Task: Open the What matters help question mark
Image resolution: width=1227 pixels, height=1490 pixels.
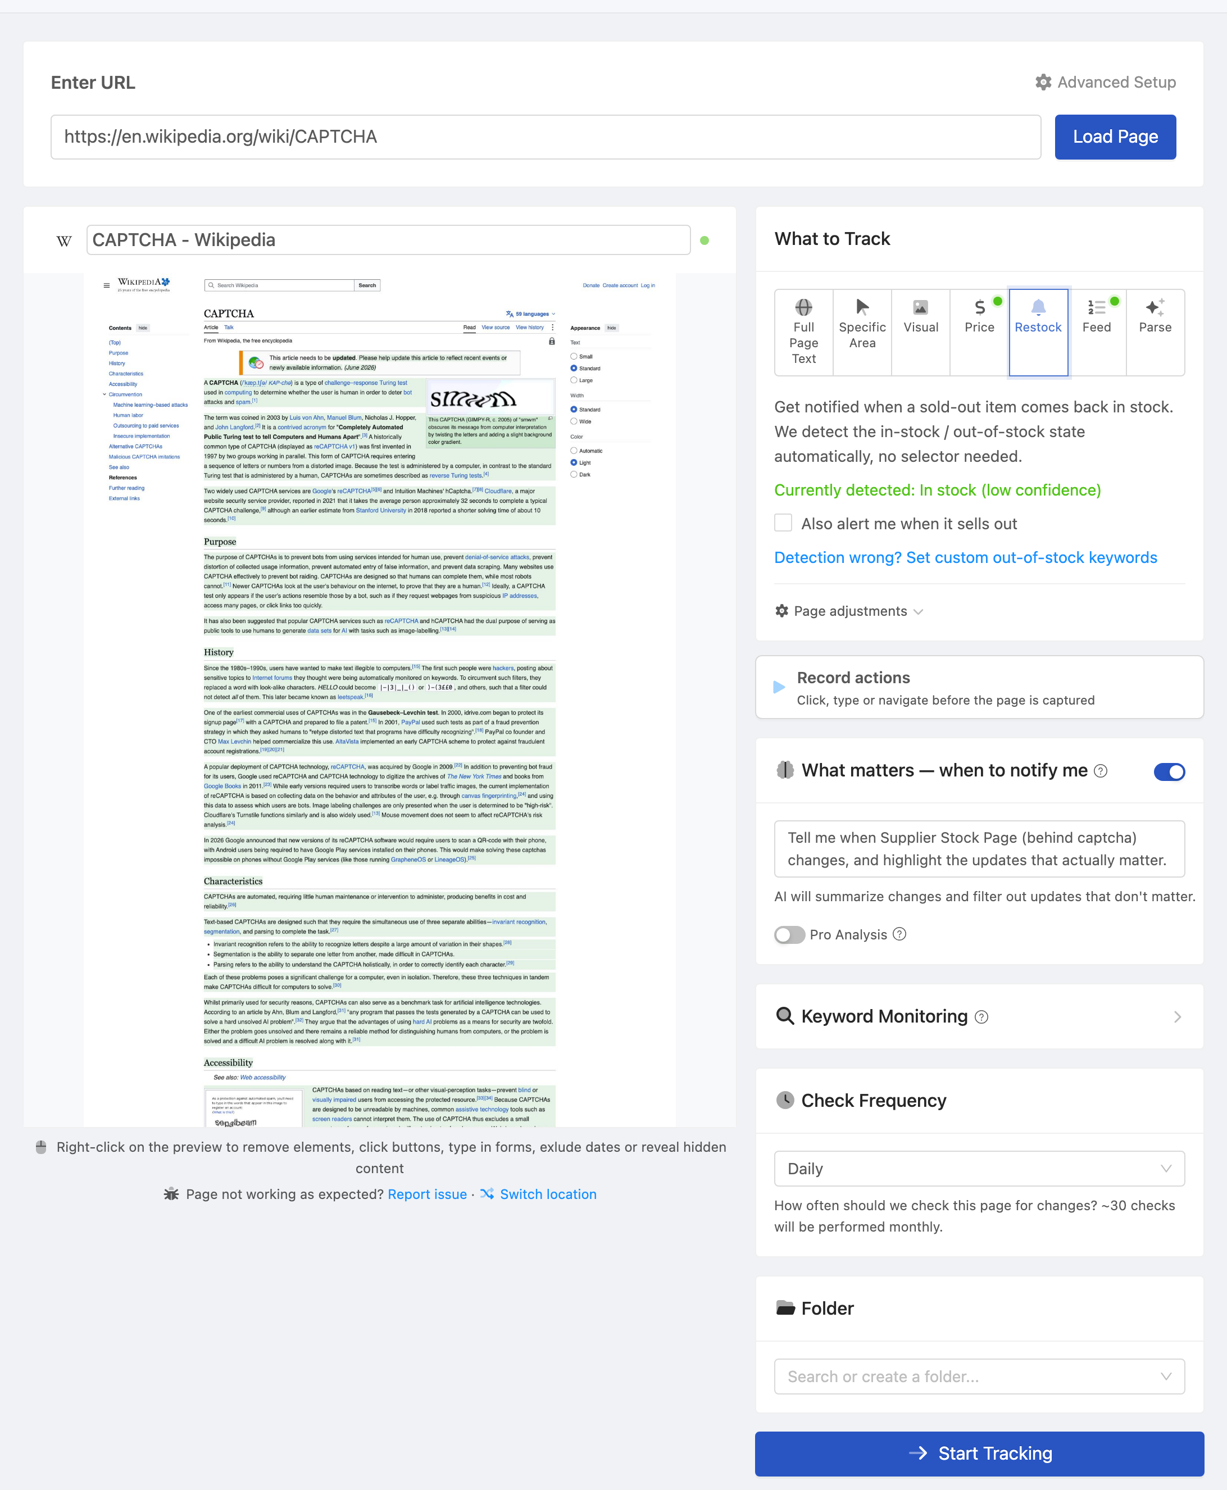Action: [1101, 771]
